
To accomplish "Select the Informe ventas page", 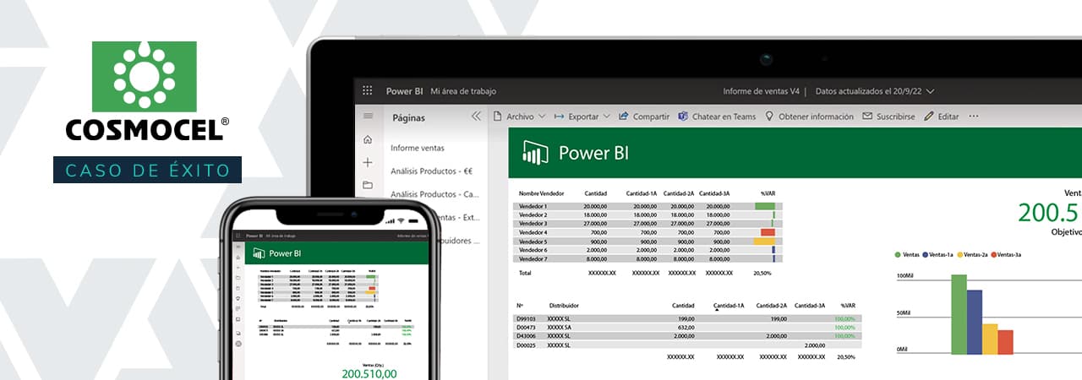I will coord(417,148).
